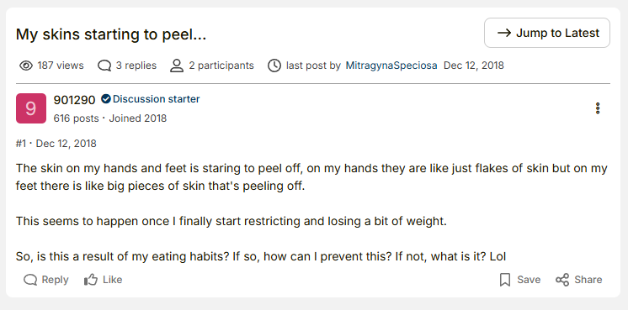The width and height of the screenshot is (628, 310).
Task: Click the Reply speech bubble icon
Action: tap(30, 280)
